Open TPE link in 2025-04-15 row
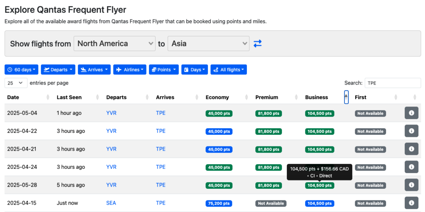Viewport: 425px width, 212px height. click(161, 203)
